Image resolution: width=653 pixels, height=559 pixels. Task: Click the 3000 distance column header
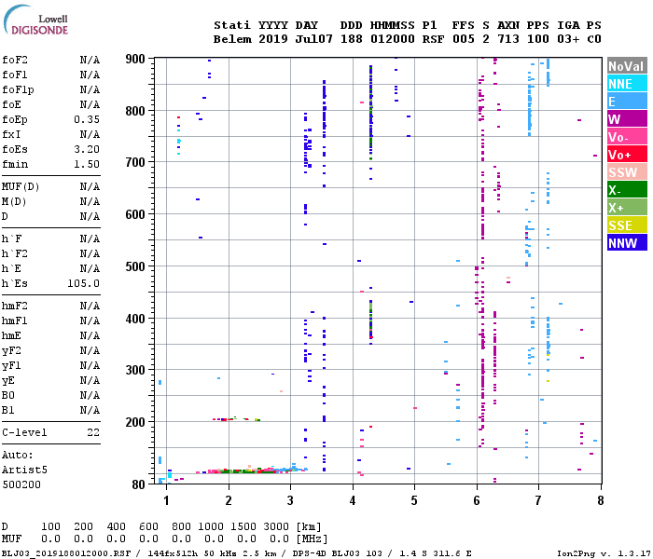tap(276, 526)
